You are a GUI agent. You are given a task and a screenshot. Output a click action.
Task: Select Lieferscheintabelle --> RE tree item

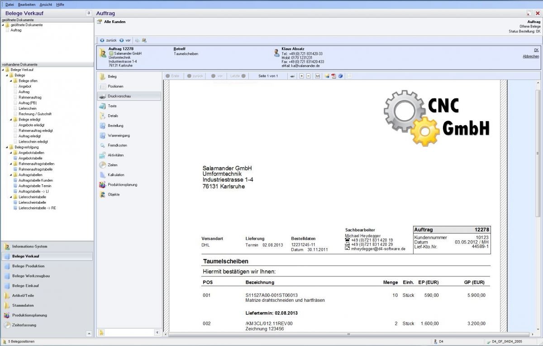tap(37, 208)
